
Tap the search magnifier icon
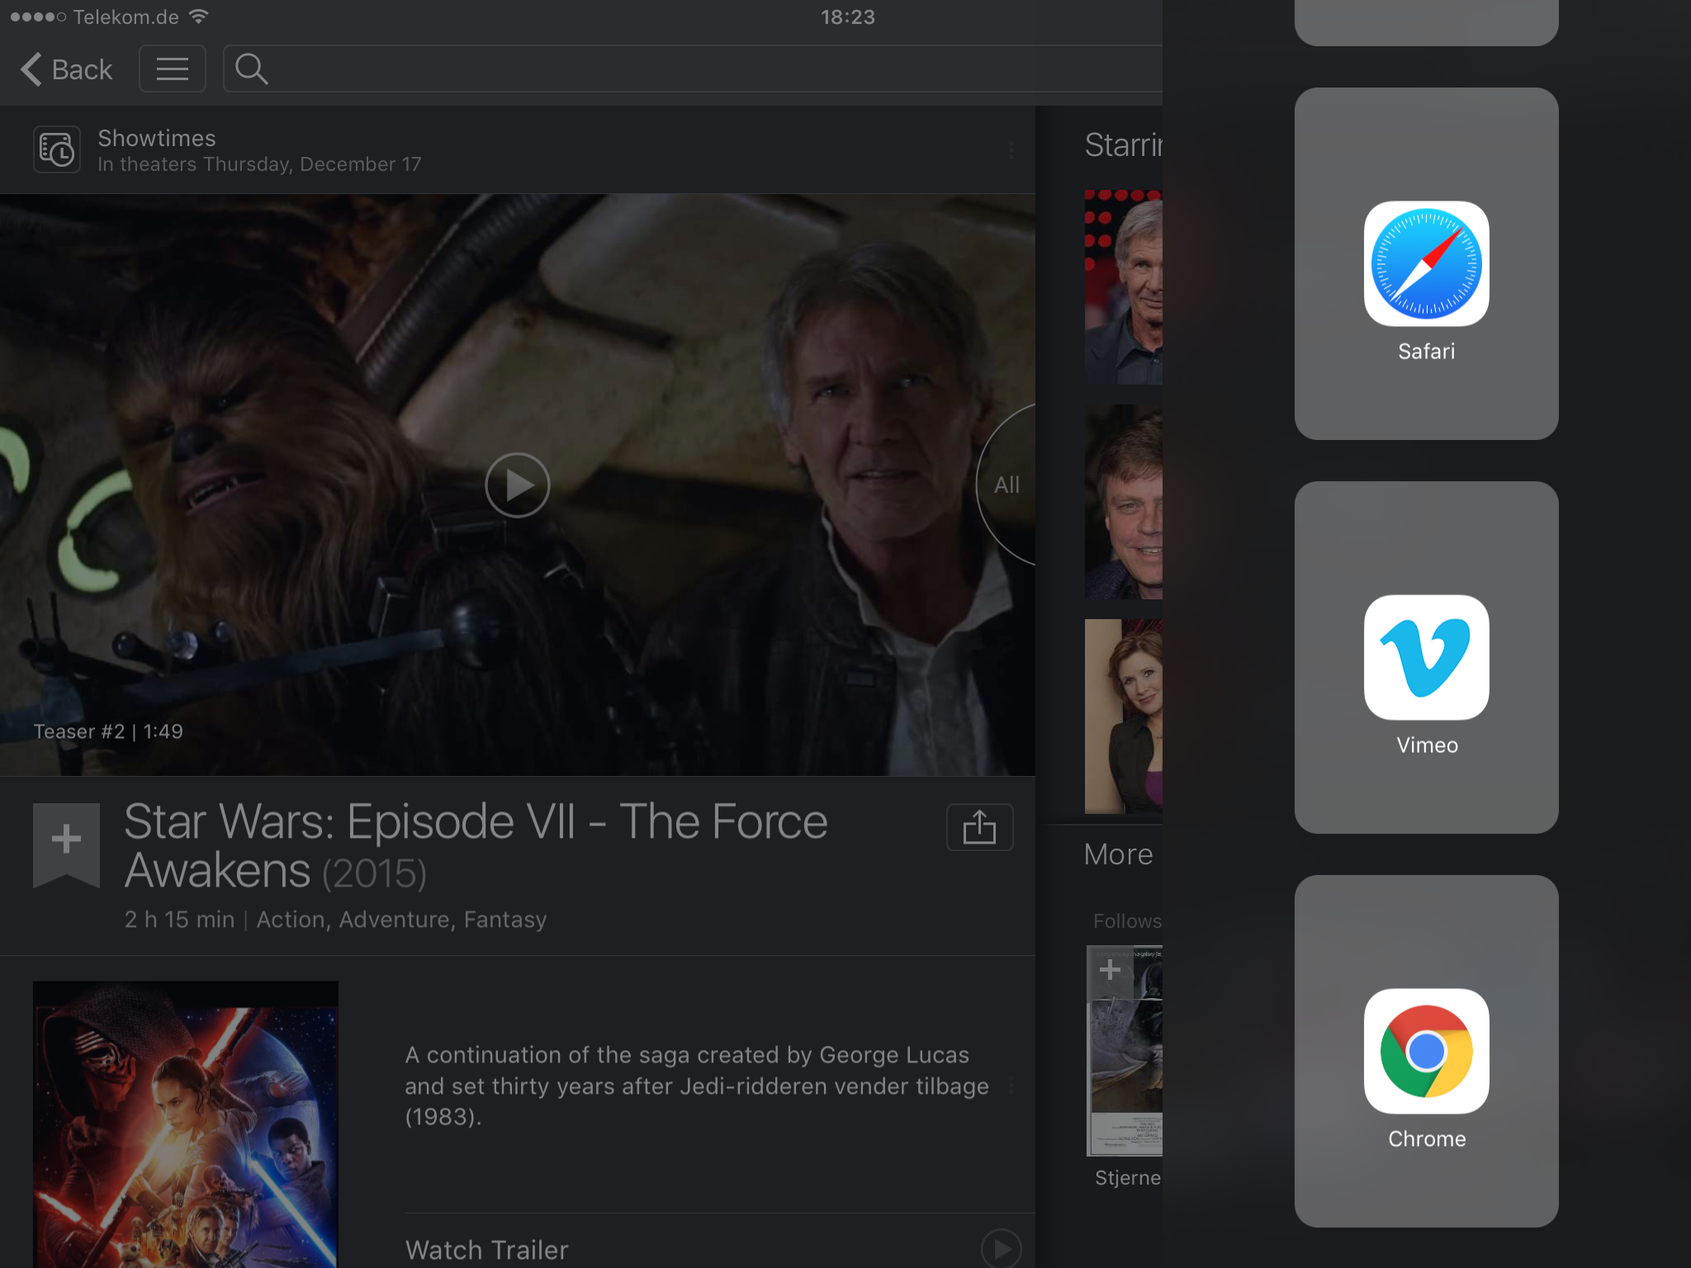click(251, 69)
